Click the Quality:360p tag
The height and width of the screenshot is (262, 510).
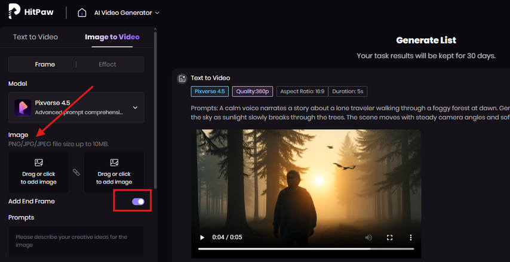[x=253, y=92]
